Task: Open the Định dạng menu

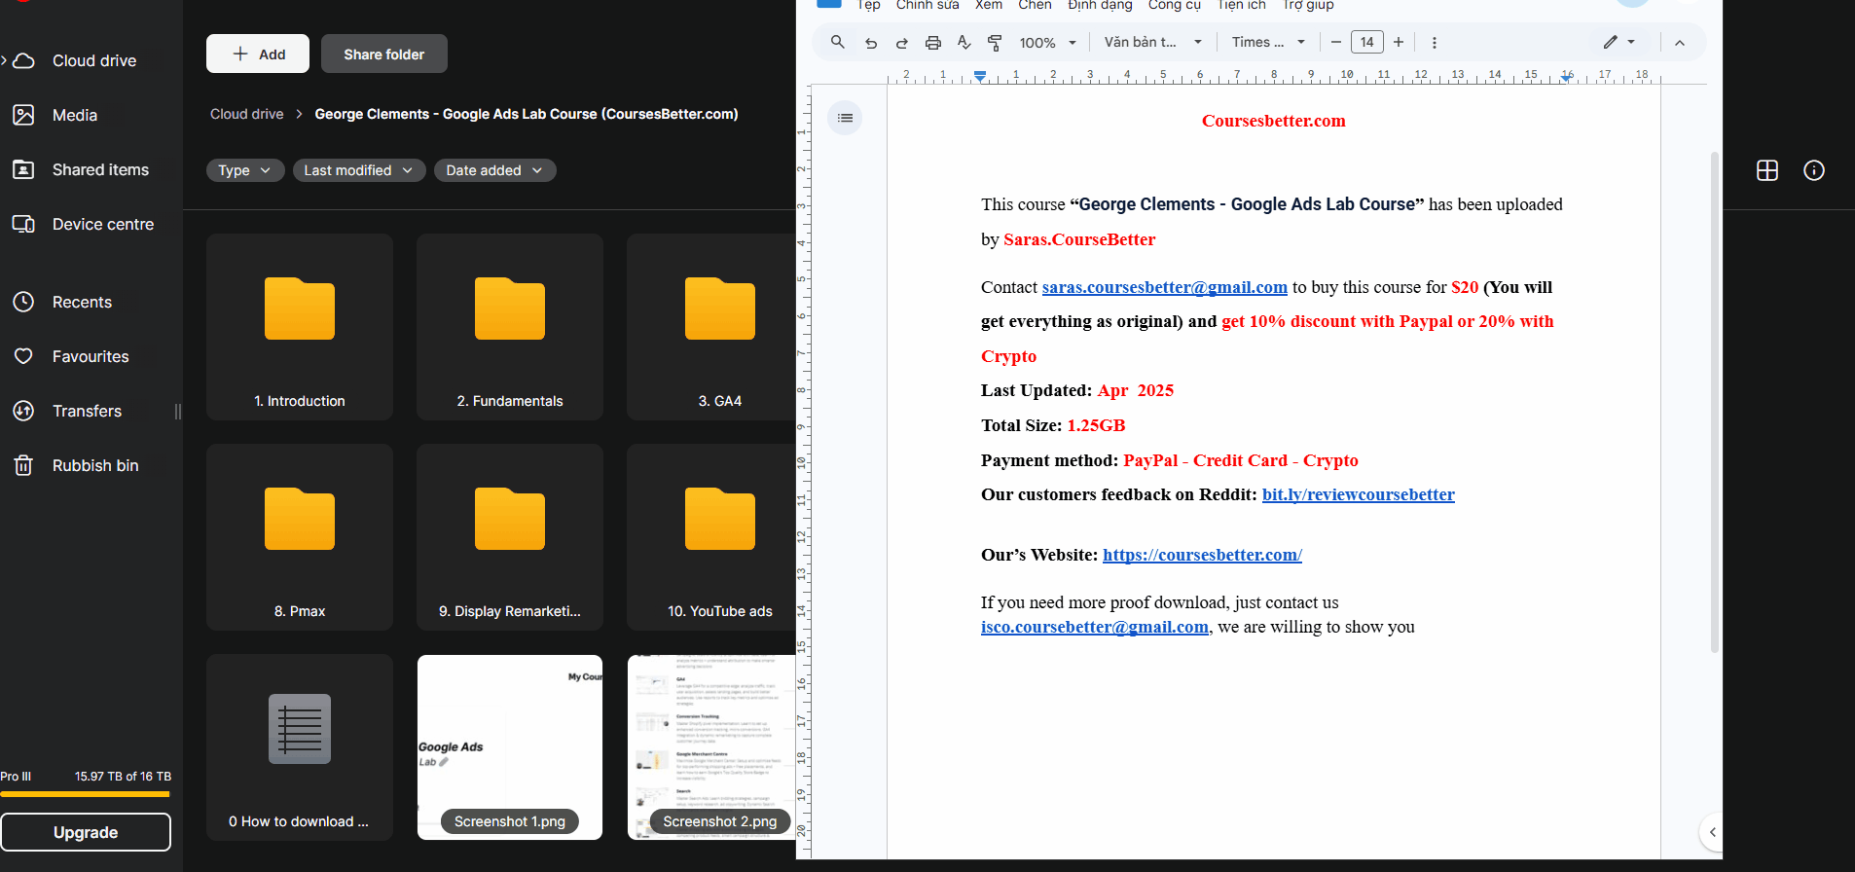Action: point(1100,5)
